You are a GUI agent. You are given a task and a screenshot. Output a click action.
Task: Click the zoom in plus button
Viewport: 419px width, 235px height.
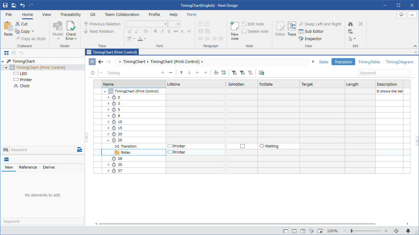click(x=386, y=231)
